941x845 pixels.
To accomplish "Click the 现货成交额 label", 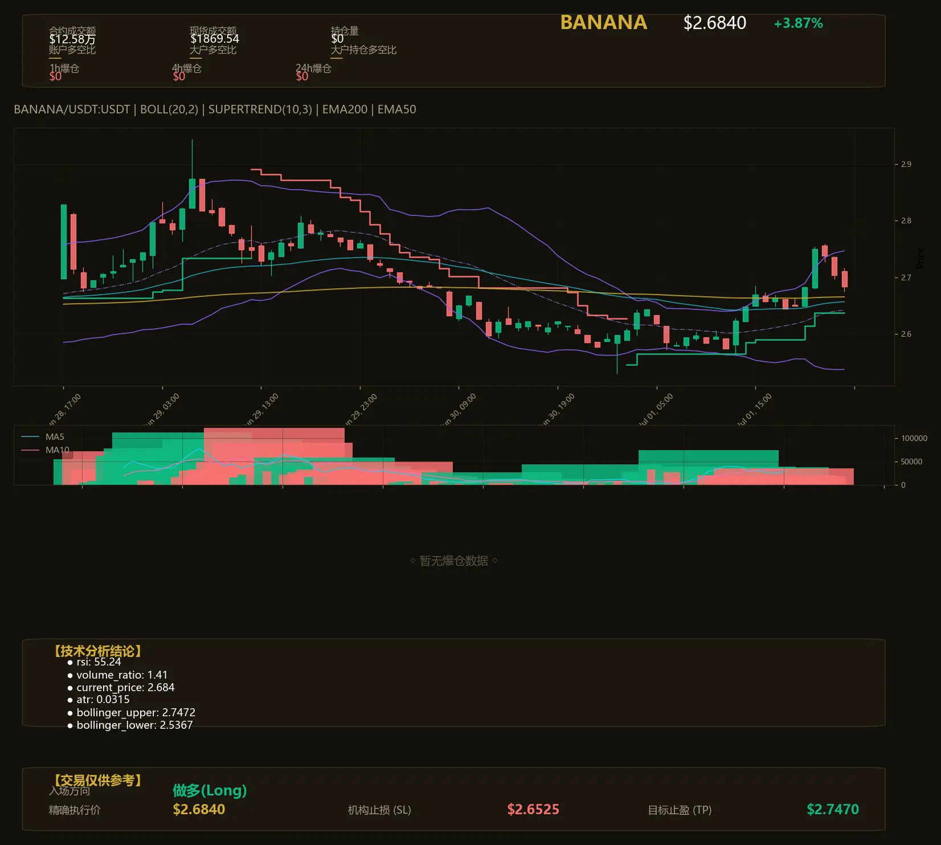I will coord(213,30).
